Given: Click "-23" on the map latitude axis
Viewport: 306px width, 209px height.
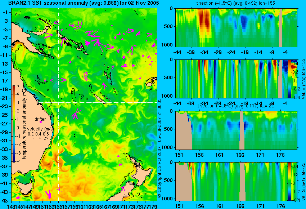Looking at the screenshot, I should coord(5,106).
